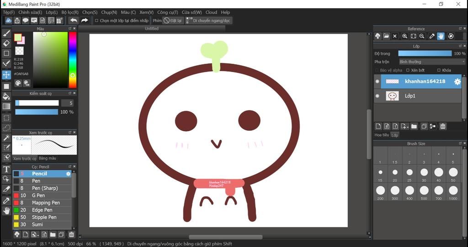Select the Move tool
Screen dimensions: 468x247
[x=6, y=74]
